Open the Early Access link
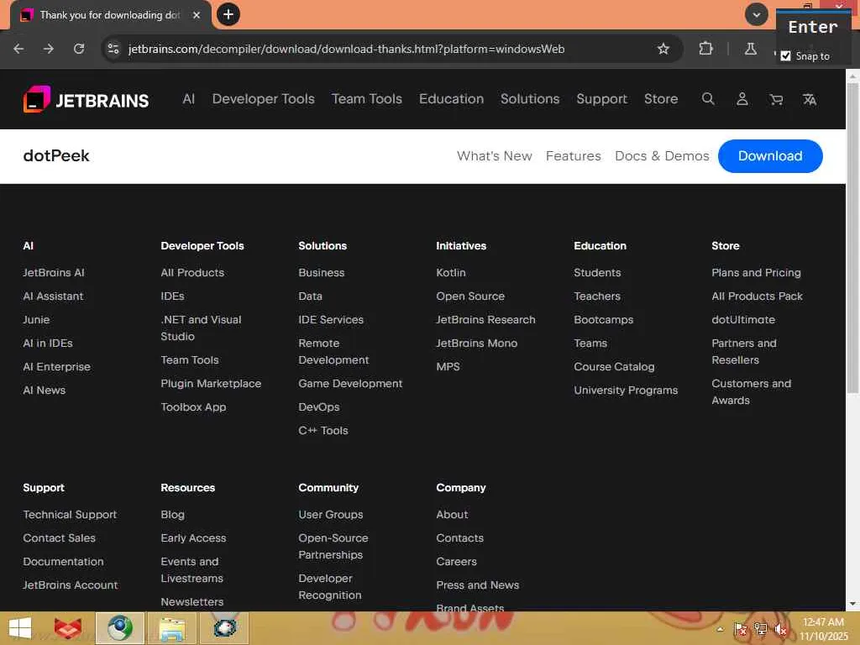The height and width of the screenshot is (645, 860). point(194,538)
